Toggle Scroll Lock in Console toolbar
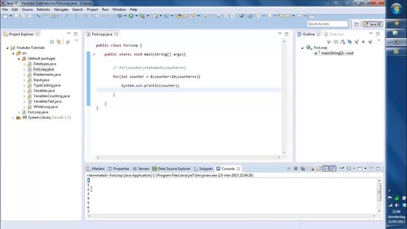Viewport: 407px width, 229px height. click(x=318, y=169)
